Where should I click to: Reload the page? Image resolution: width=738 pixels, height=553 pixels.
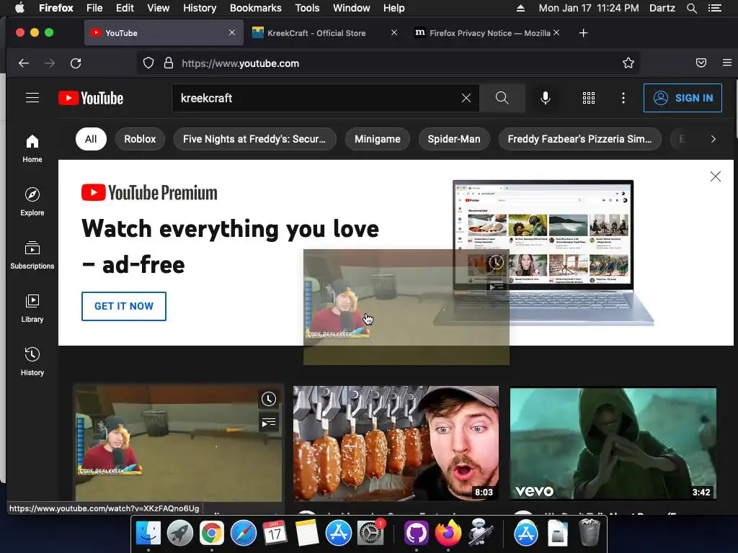coord(76,63)
